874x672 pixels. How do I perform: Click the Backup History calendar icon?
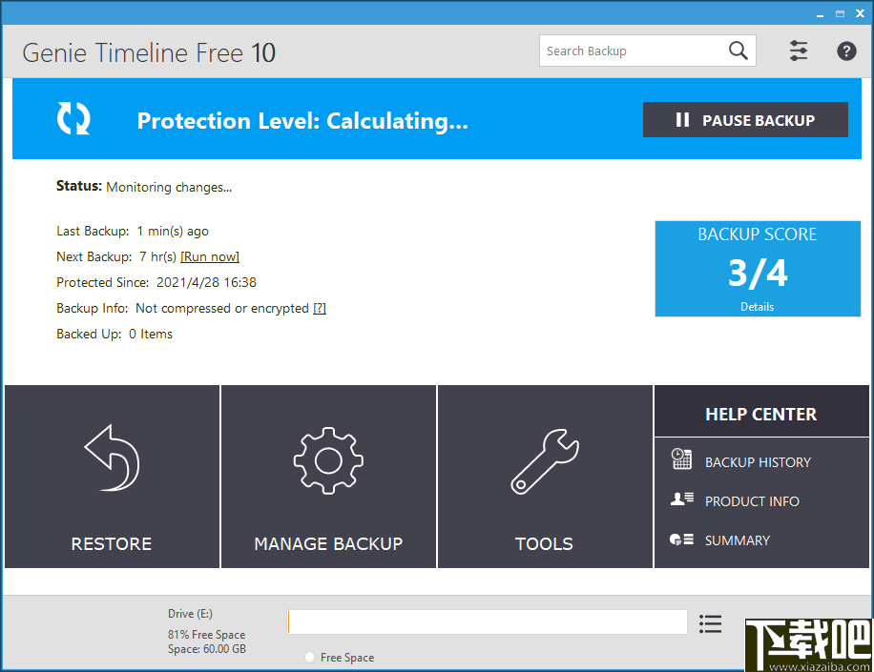(681, 458)
